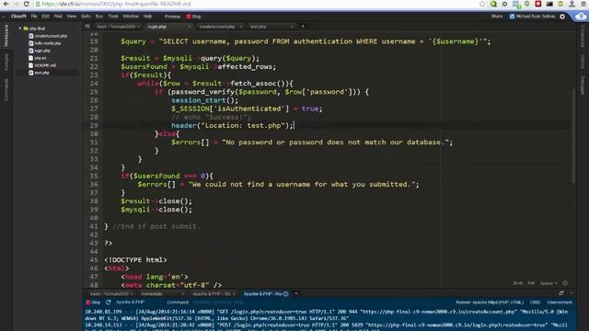Click ENV button in run console
589x331 pixels.
pyautogui.click(x=560, y=302)
